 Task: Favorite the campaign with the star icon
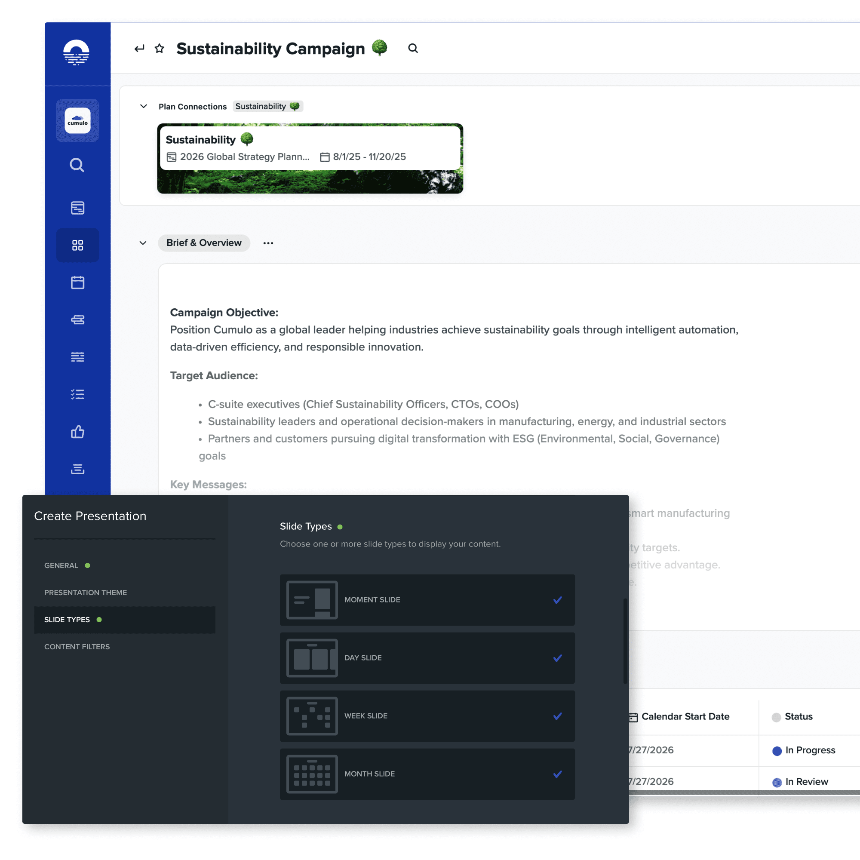tap(160, 49)
